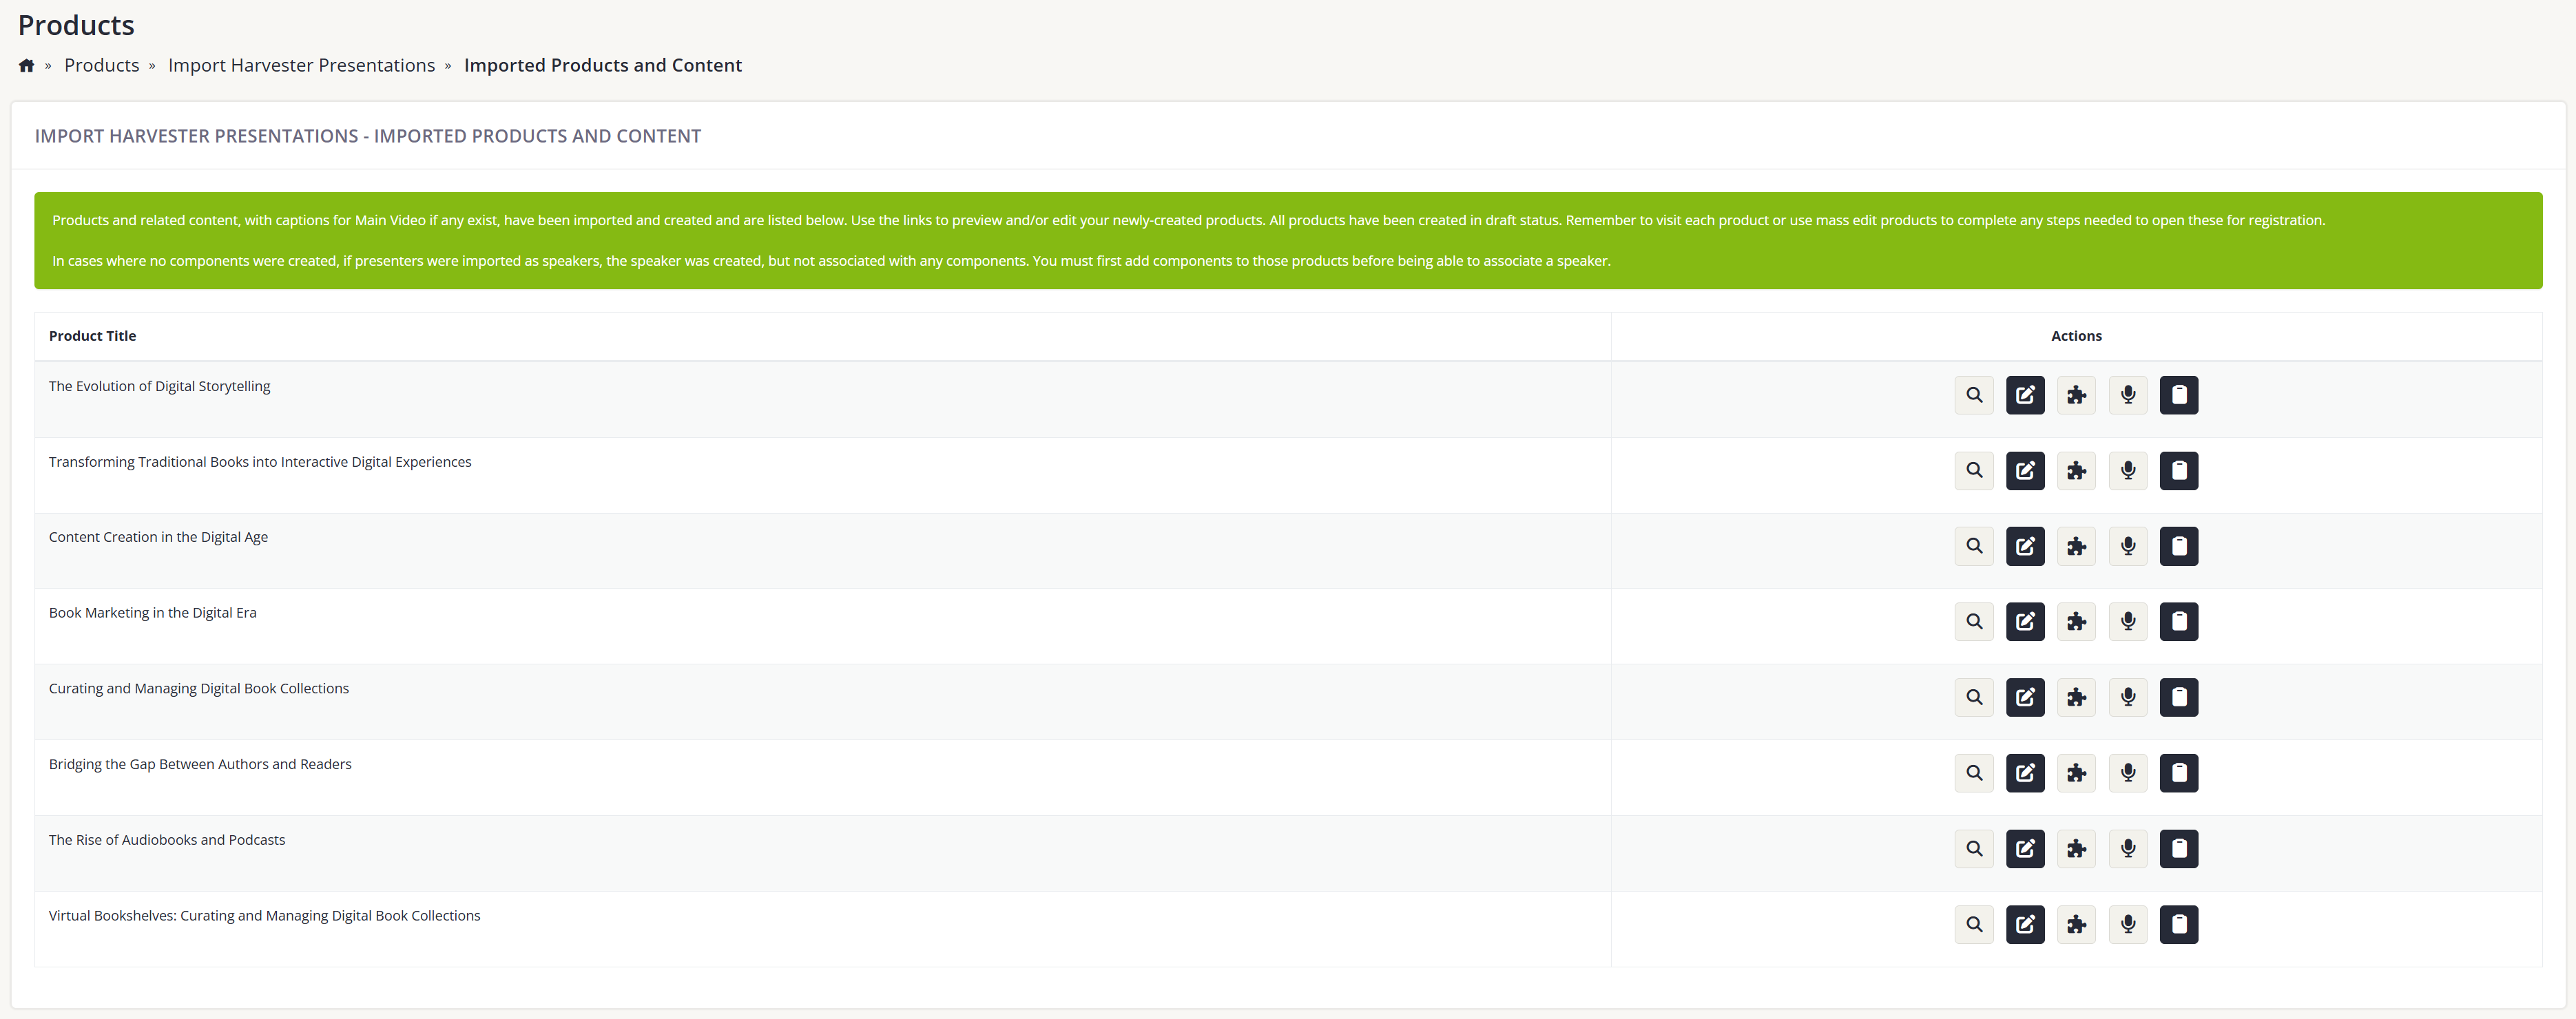Image resolution: width=2576 pixels, height=1019 pixels.
Task: Open the Products breadcrumb link
Action: (101, 66)
